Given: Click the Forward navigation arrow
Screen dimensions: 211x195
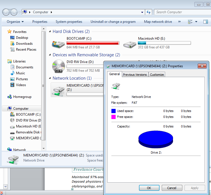Looking at the screenshot, I should pyautogui.click(x=14, y=12).
